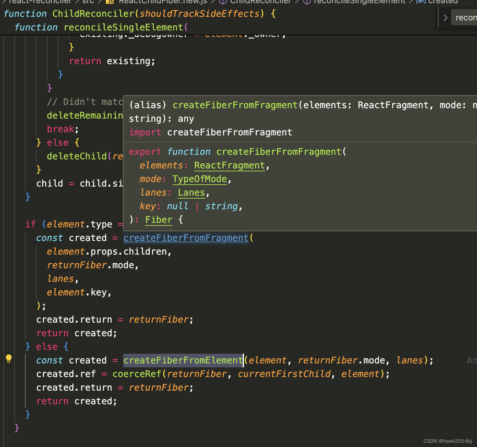Click 'returnFiber.mode,' argument line
The height and width of the screenshot is (447, 477).
[93, 265]
